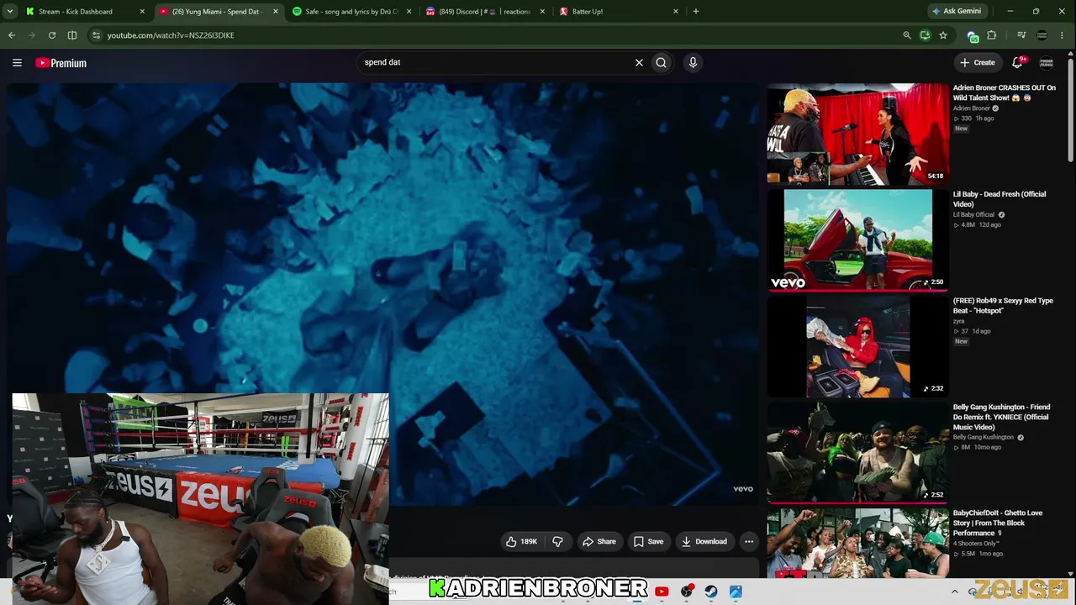Open Chrome three-dot menu
Image resolution: width=1076 pixels, height=605 pixels.
click(x=1063, y=35)
